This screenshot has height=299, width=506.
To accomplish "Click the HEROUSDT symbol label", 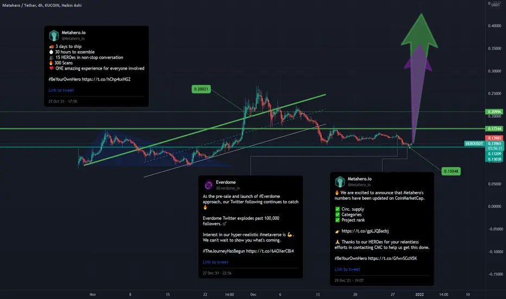I will 475,144.
